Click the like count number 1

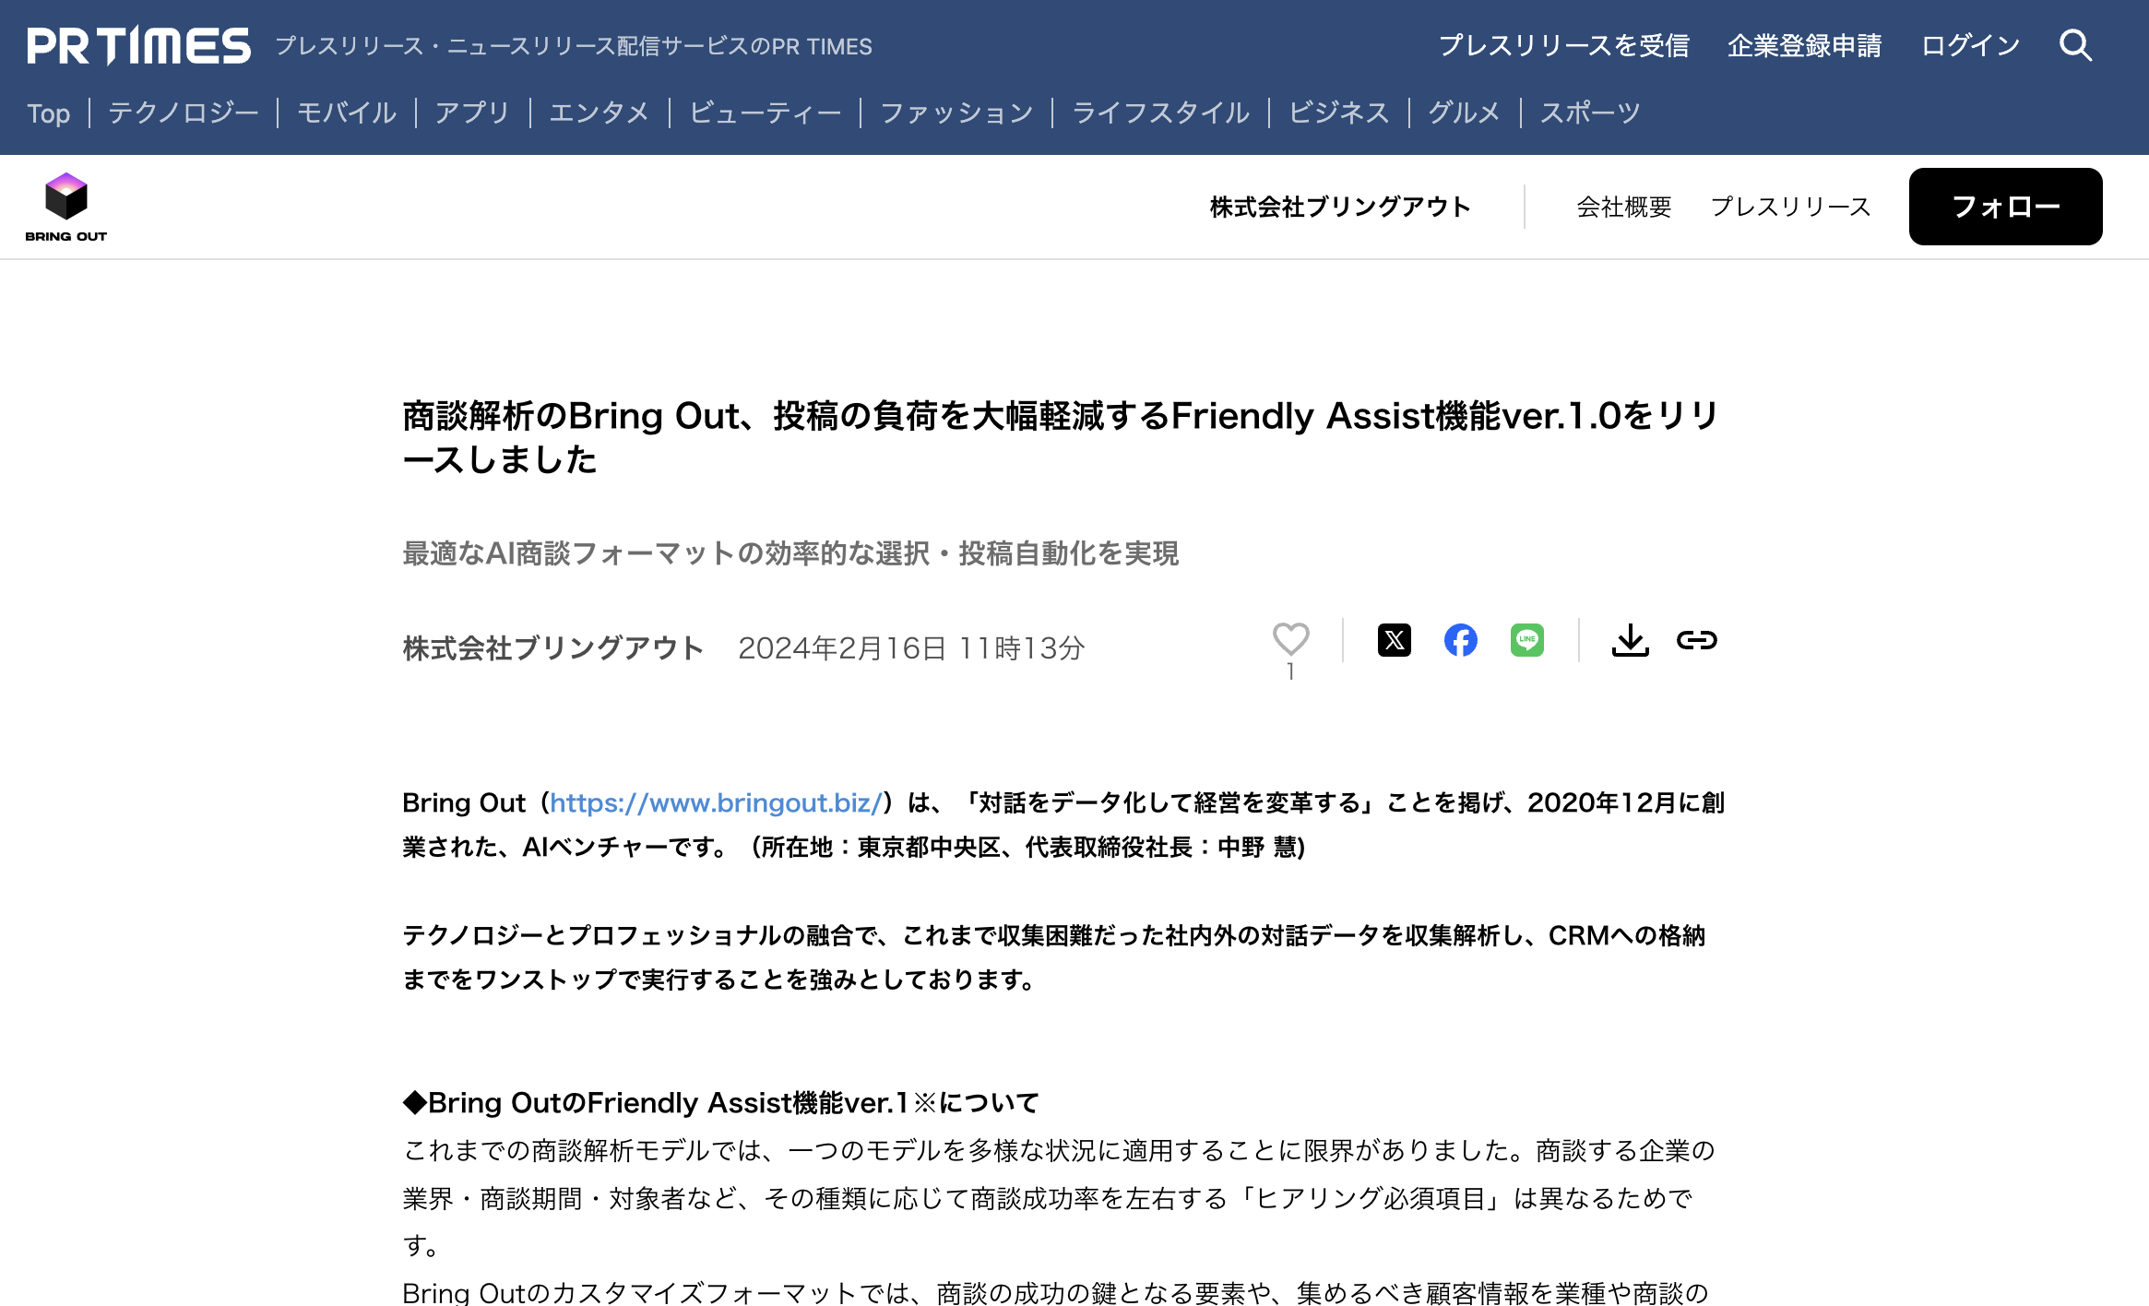point(1290,671)
